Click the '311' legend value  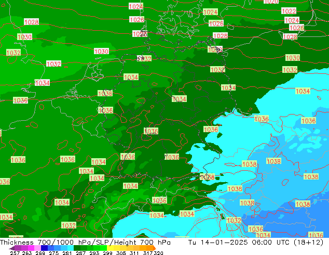(134, 253)
